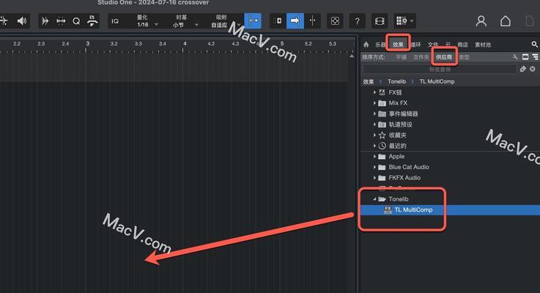Click timeline ruler at bar 5

pyautogui.click(x=281, y=44)
